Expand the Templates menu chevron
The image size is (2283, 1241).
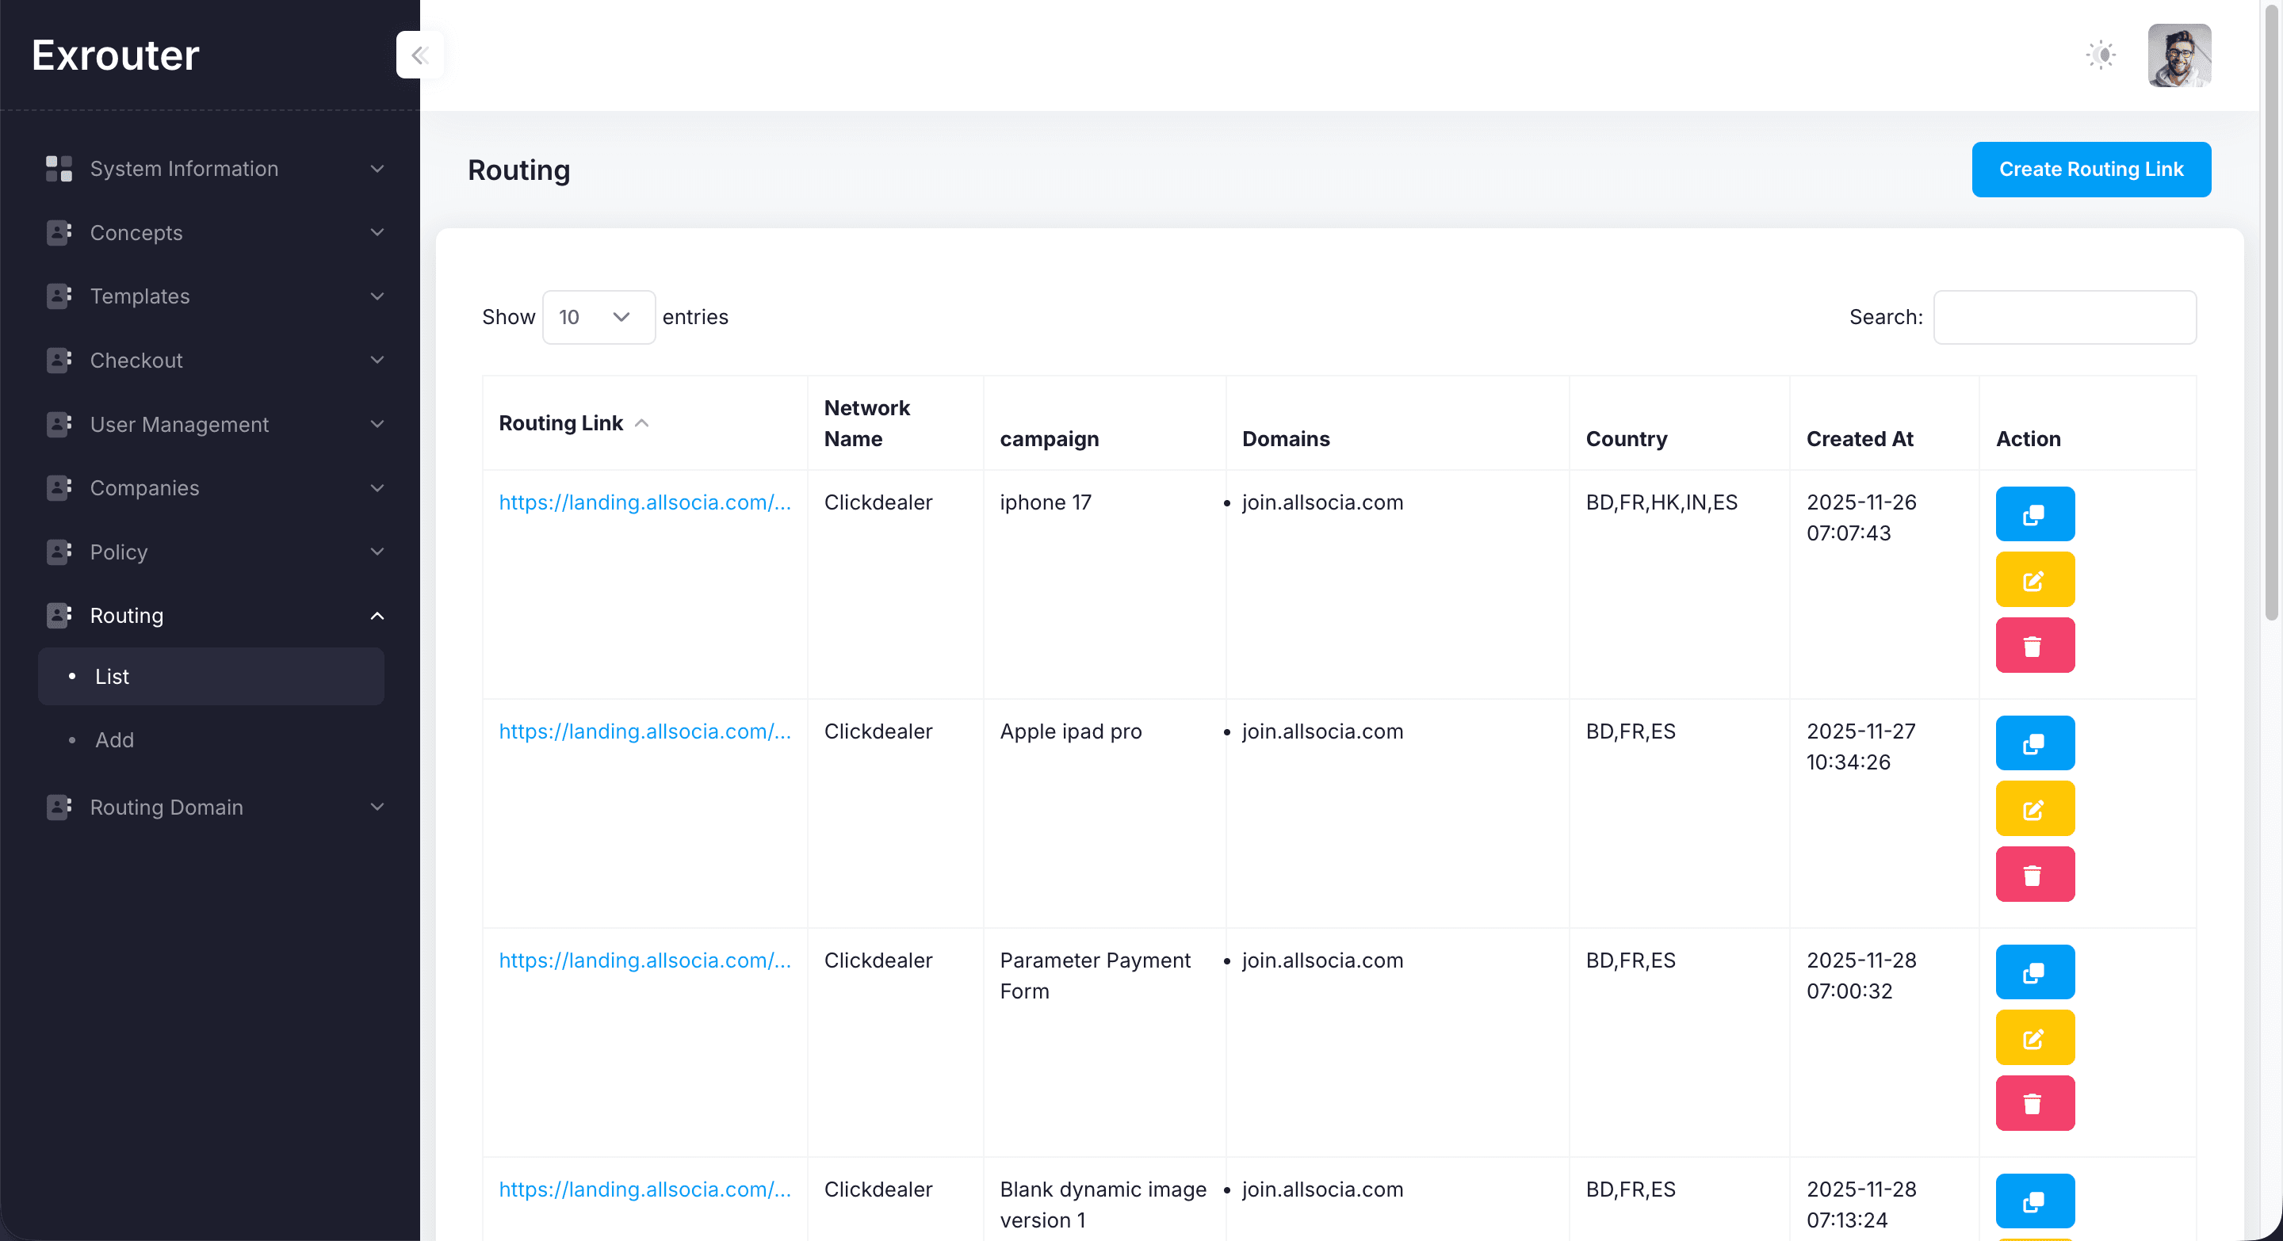[377, 296]
